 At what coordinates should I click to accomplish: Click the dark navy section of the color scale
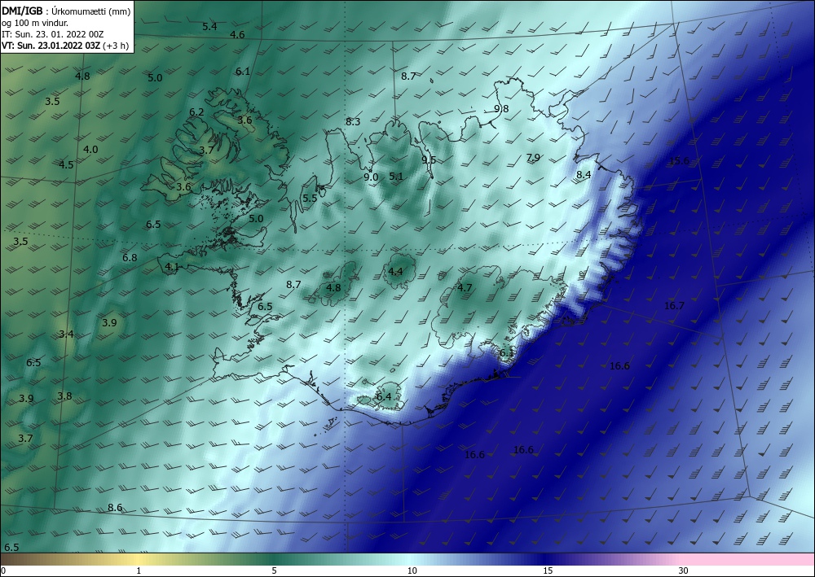tap(546, 559)
